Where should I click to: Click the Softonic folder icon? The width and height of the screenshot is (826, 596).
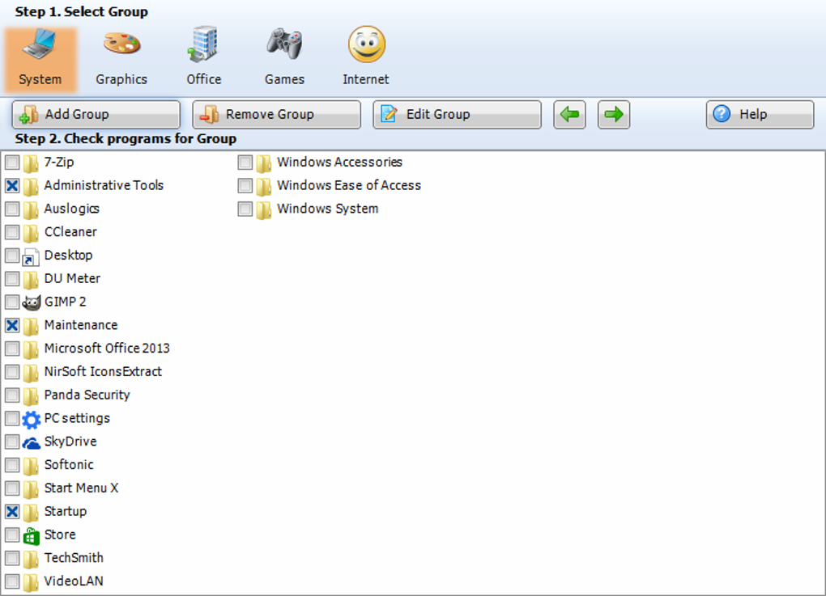tap(31, 466)
